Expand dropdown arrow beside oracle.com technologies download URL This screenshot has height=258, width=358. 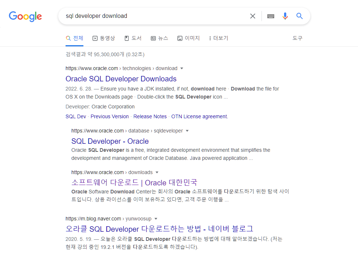tap(182, 68)
